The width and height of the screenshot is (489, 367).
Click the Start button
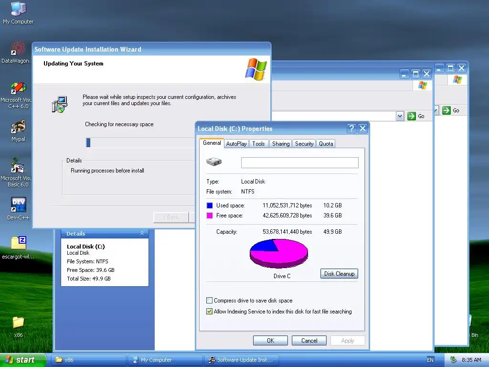(23, 360)
